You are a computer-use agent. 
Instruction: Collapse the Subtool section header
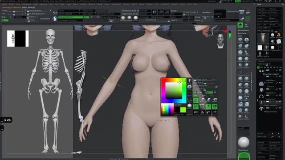261,61
